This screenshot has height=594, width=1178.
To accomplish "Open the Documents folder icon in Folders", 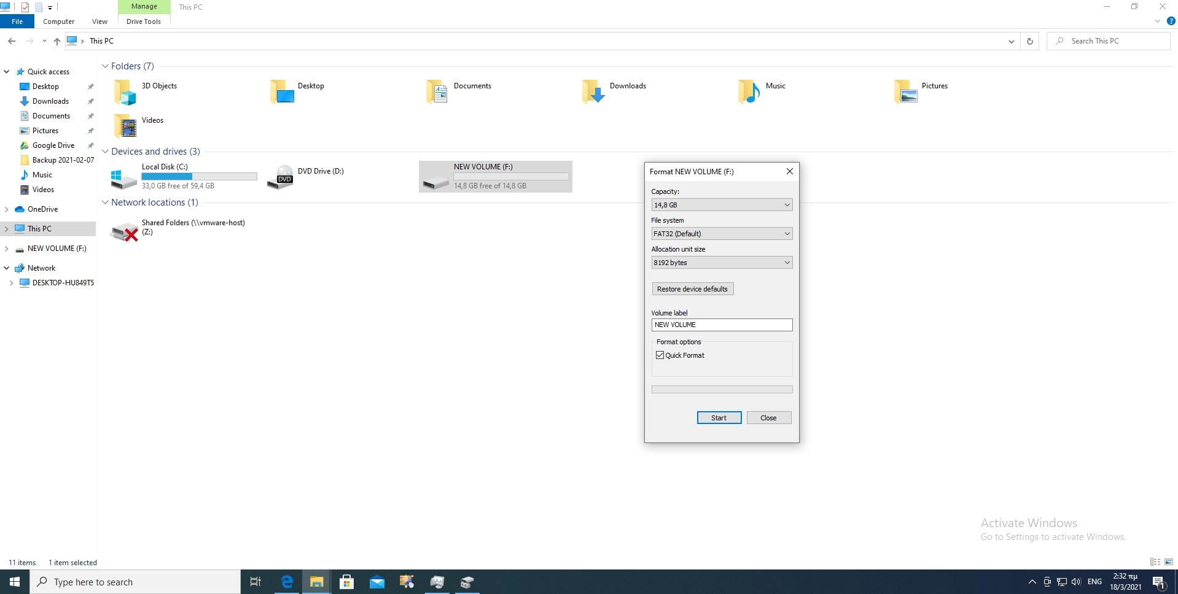I will pos(437,92).
